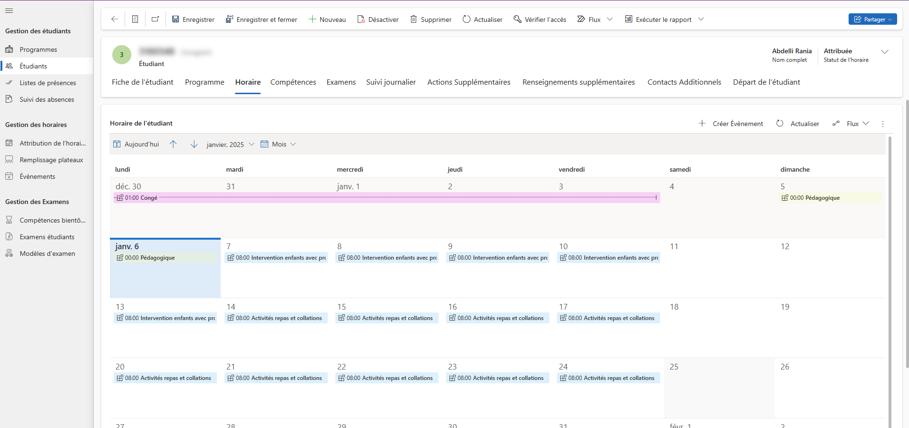Image resolution: width=909 pixels, height=428 pixels.
Task: Click Supprimer trash button
Action: click(431, 19)
